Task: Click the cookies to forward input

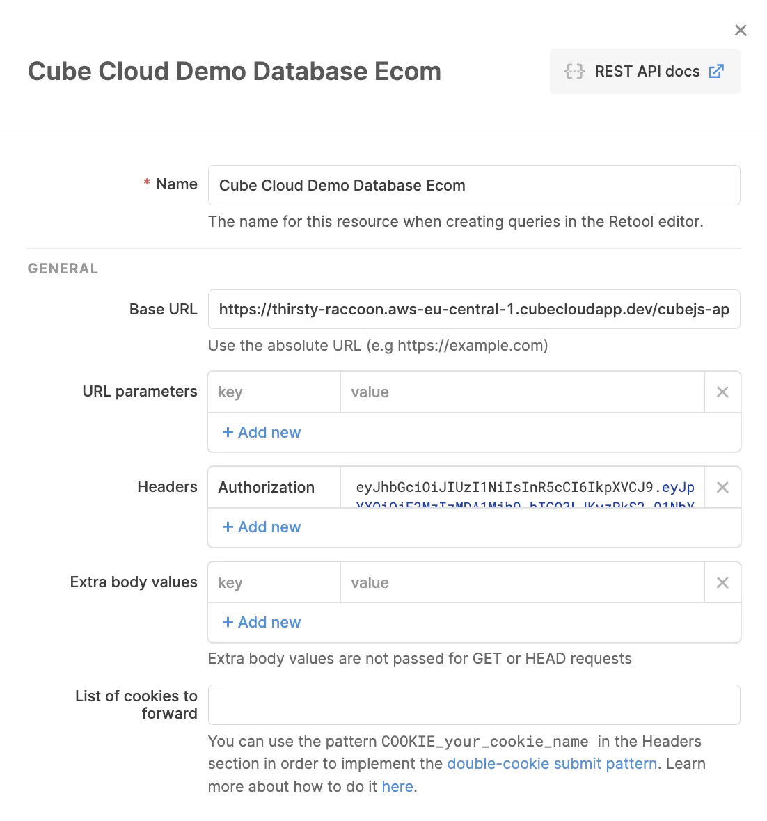Action: (473, 705)
